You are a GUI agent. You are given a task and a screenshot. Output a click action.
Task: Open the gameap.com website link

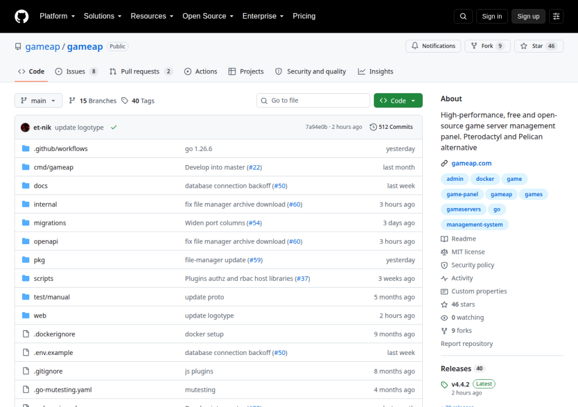pyautogui.click(x=471, y=163)
